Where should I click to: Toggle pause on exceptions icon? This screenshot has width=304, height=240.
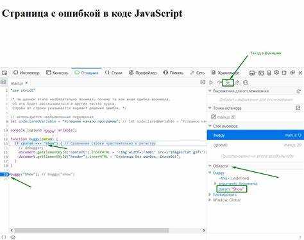click(x=246, y=82)
